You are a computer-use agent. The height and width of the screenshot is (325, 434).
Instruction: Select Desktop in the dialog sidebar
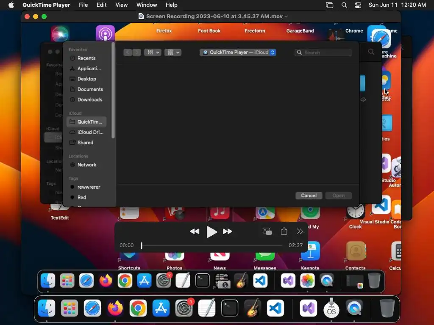coord(86,79)
